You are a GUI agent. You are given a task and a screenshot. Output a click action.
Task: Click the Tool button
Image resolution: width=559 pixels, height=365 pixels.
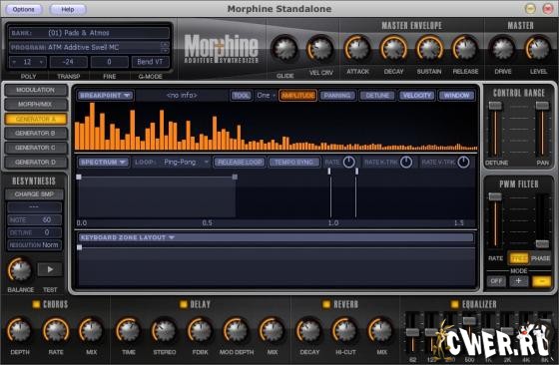pyautogui.click(x=241, y=96)
